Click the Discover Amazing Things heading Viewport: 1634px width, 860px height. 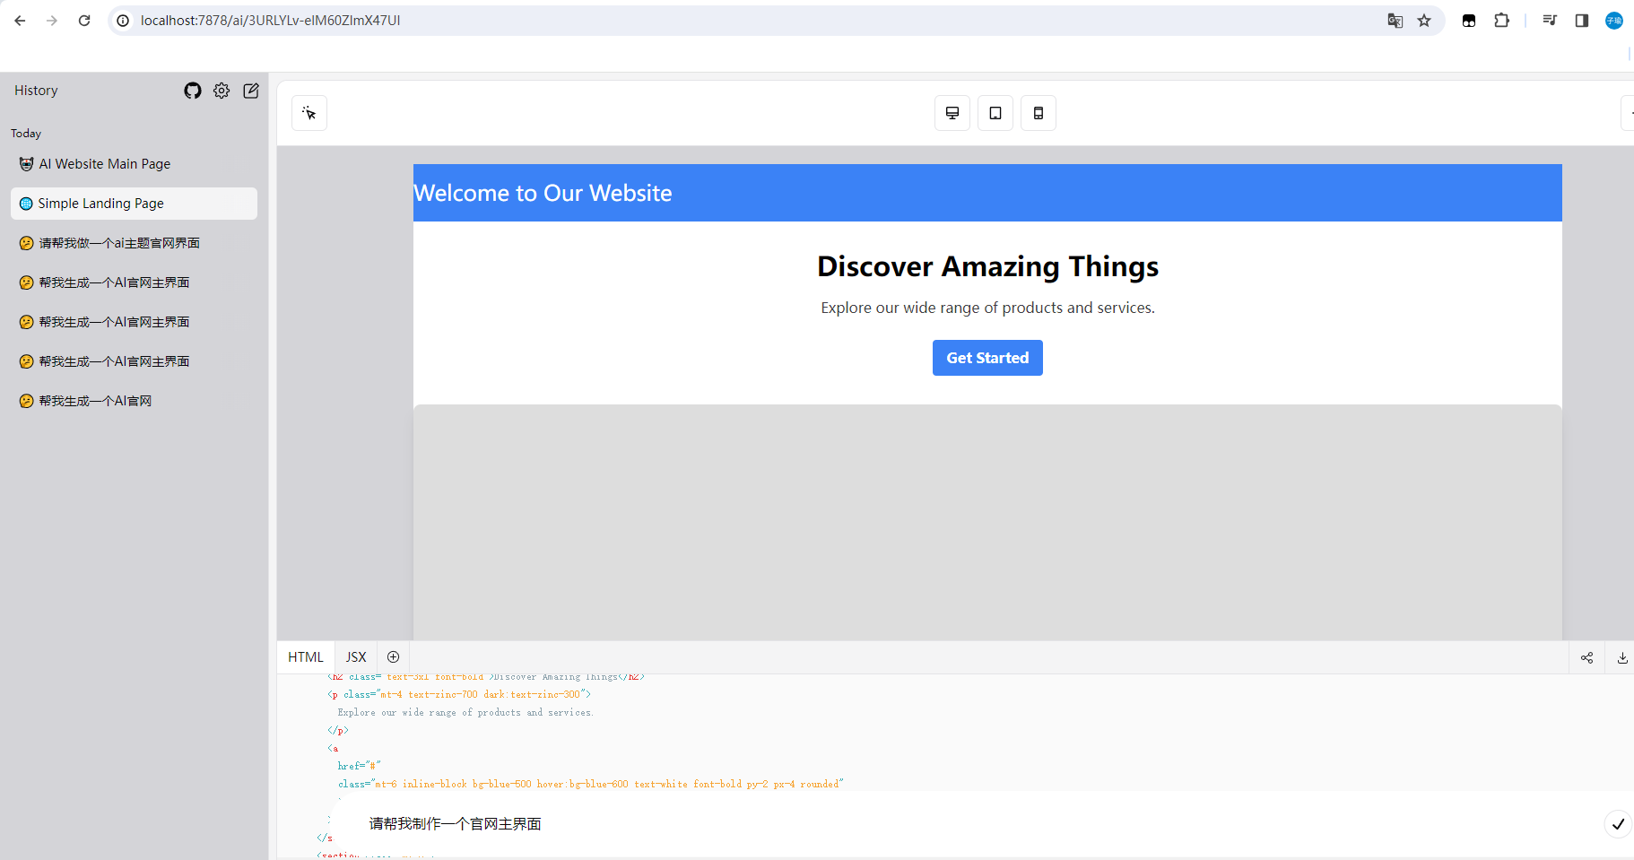987,266
